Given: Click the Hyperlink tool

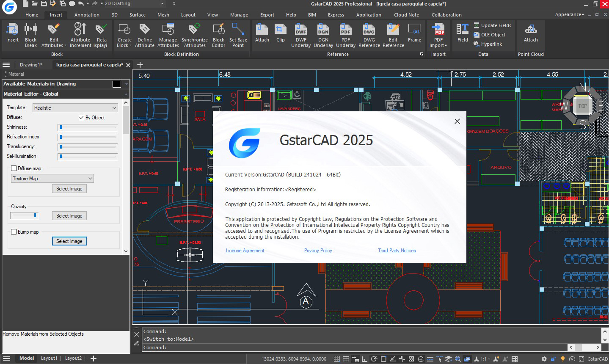Looking at the screenshot, I should pyautogui.click(x=488, y=44).
